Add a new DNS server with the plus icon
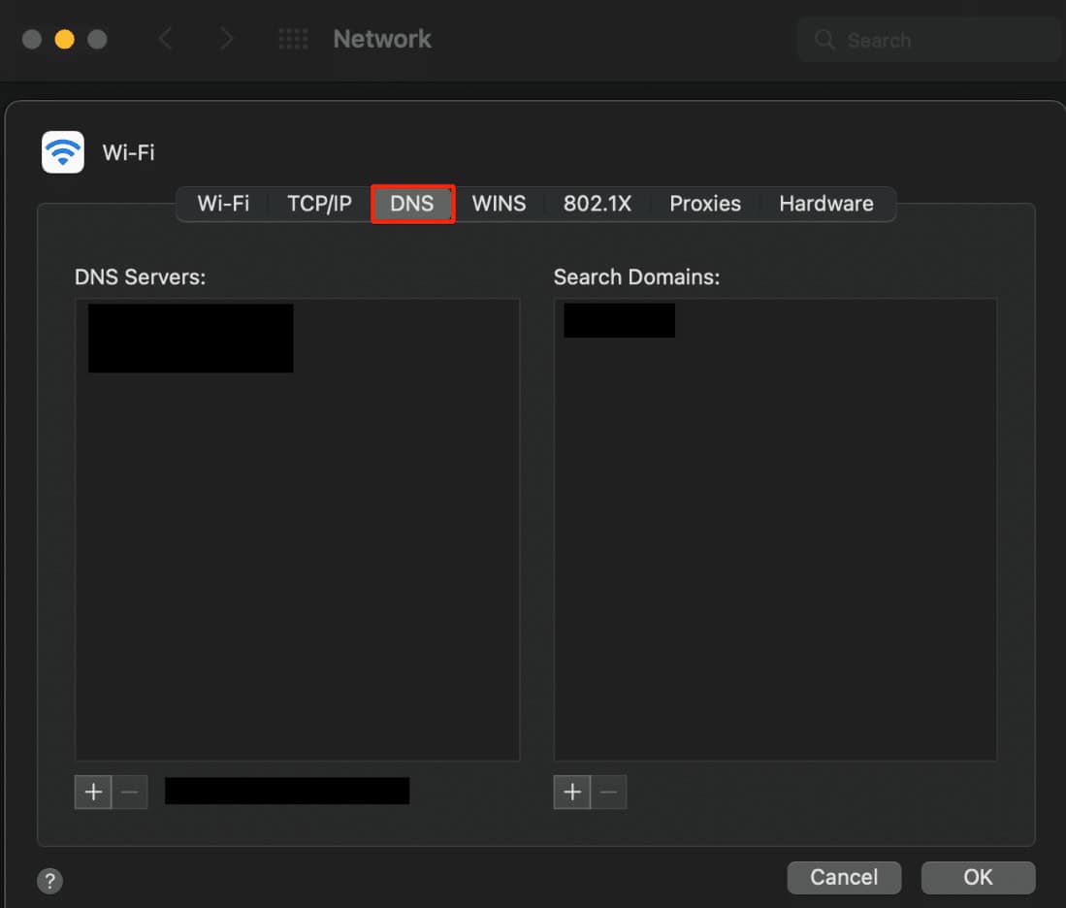The image size is (1066, 908). (93, 792)
